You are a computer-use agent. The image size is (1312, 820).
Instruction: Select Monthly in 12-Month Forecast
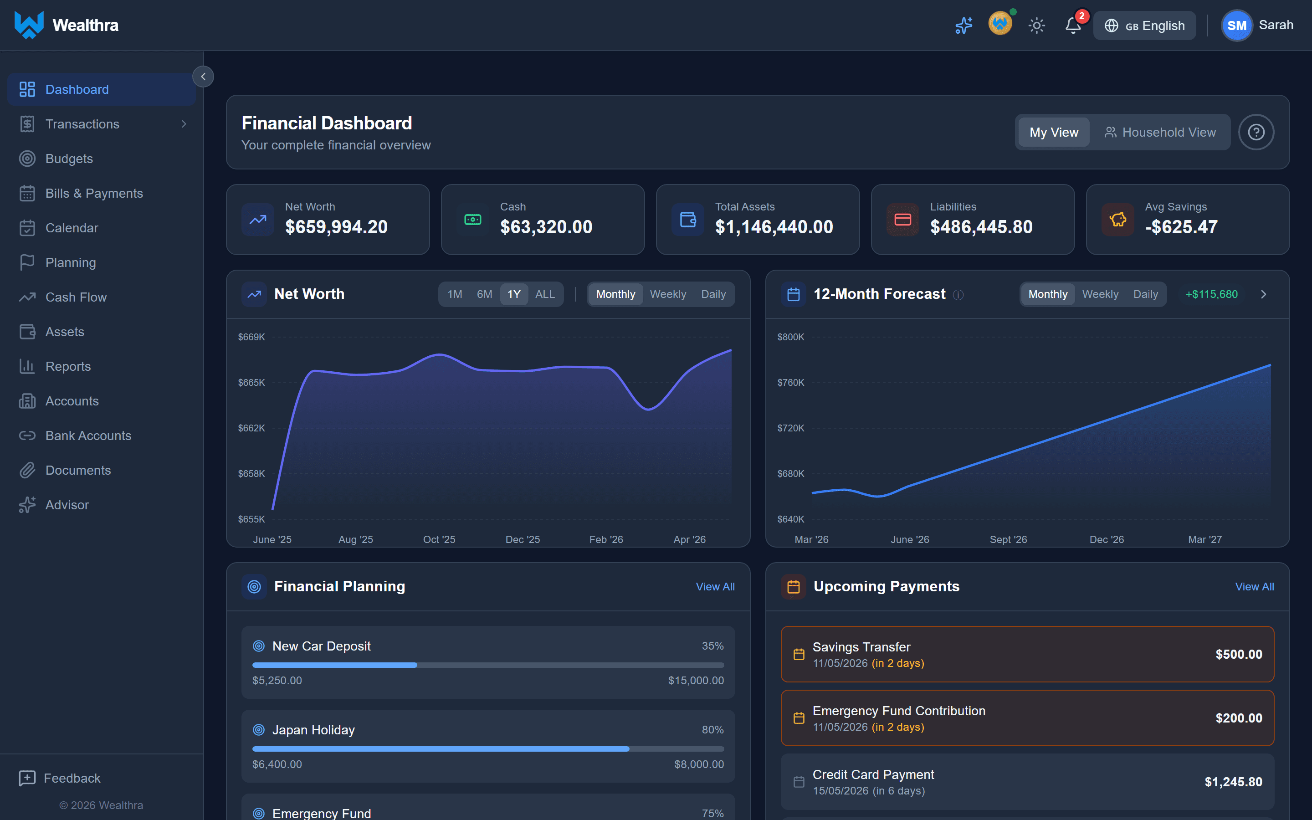point(1047,294)
